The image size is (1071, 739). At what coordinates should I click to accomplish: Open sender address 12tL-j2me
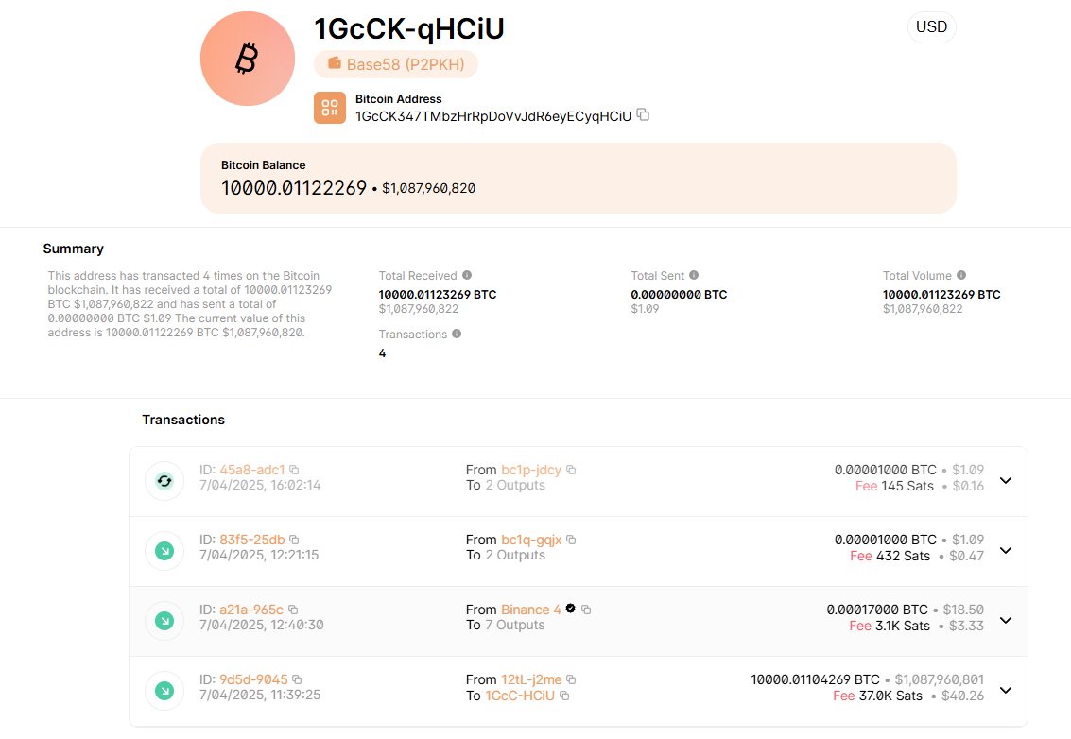tap(531, 679)
